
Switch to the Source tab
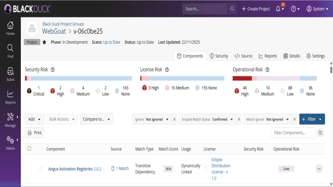[243, 56]
